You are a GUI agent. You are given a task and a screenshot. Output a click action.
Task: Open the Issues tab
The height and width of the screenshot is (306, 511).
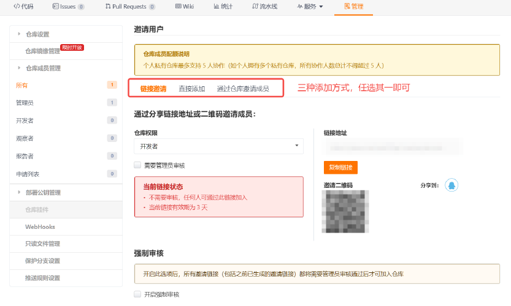pos(69,7)
